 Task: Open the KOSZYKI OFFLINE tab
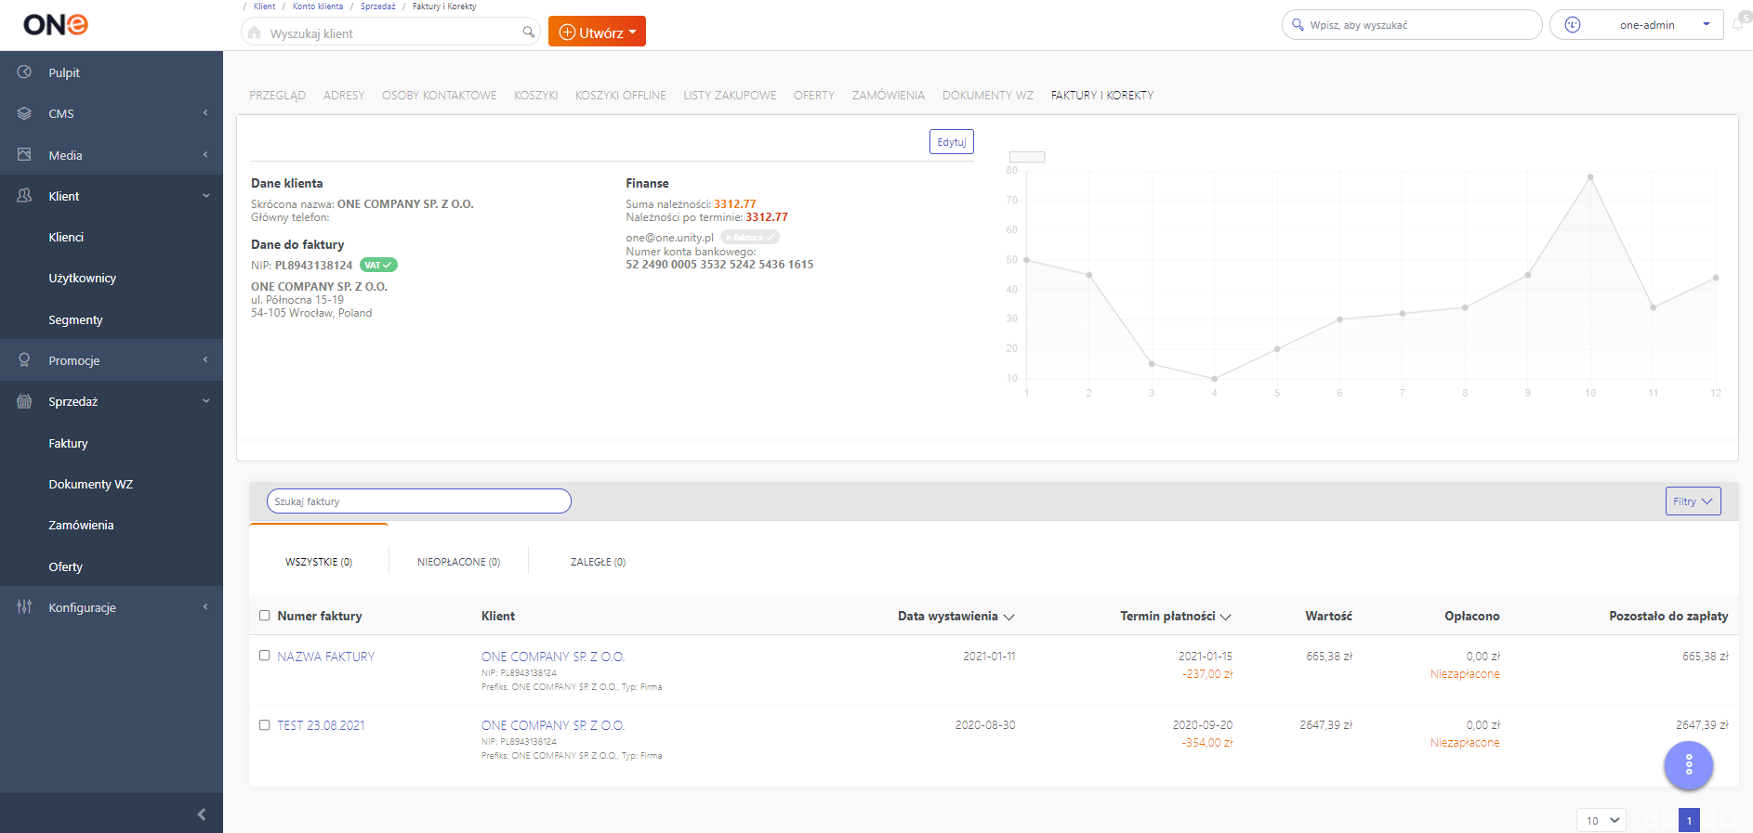tap(621, 96)
